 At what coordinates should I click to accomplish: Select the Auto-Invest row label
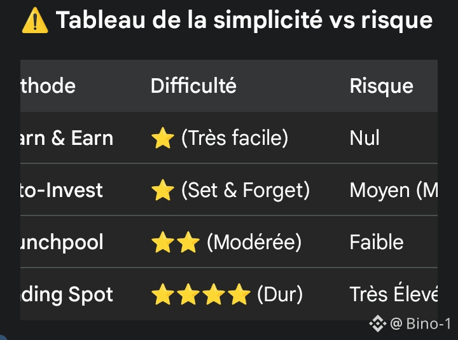coord(62,190)
